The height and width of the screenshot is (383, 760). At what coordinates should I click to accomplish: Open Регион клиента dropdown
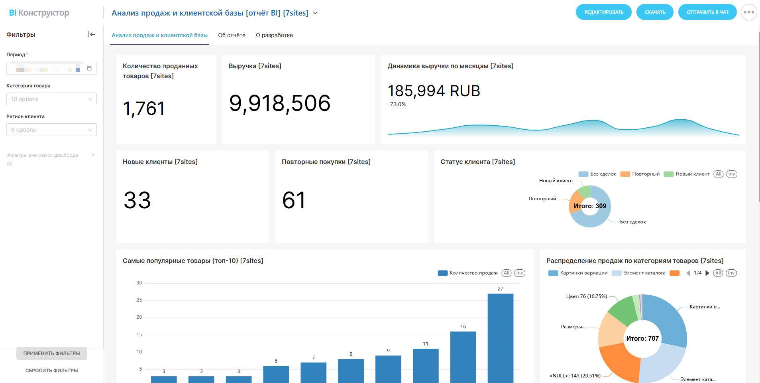point(51,130)
